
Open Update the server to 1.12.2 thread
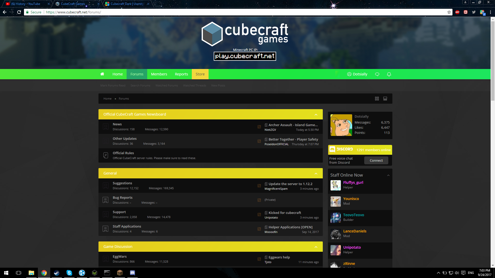point(291,184)
